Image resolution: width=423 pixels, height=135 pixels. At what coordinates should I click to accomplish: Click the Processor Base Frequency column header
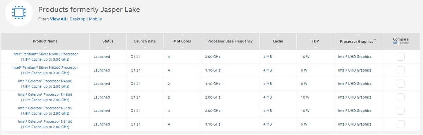point(230,41)
